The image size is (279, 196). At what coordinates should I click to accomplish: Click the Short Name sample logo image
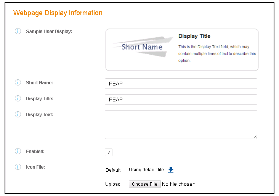point(142,47)
